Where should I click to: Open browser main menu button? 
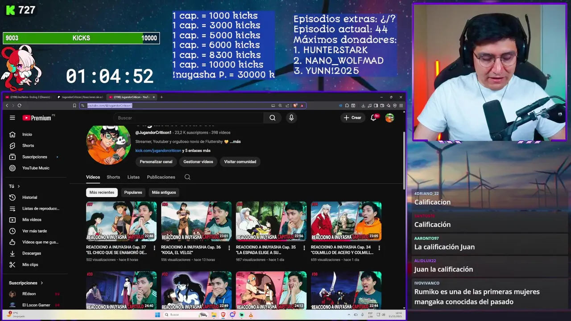(401, 105)
